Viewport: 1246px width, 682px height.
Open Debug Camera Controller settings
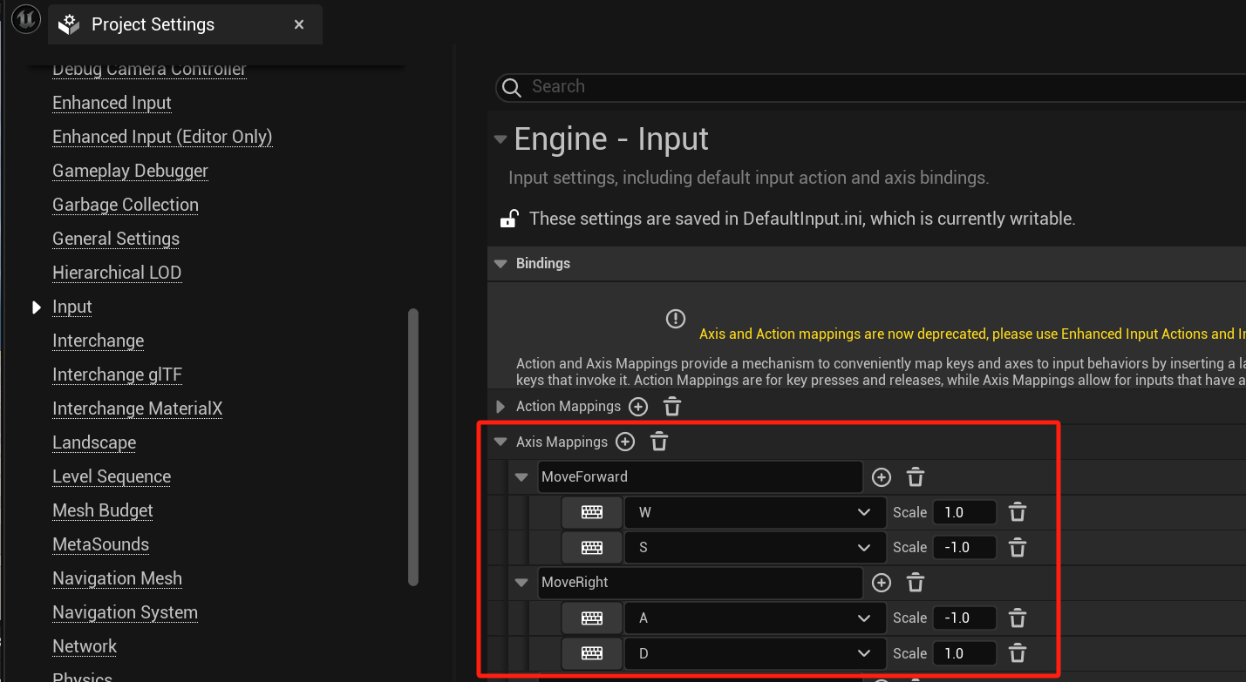[x=149, y=69]
